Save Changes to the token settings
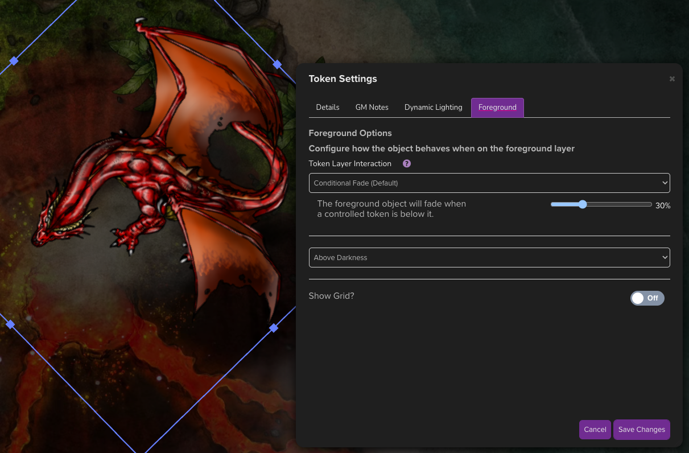Viewport: 689px width, 453px height. click(641, 430)
